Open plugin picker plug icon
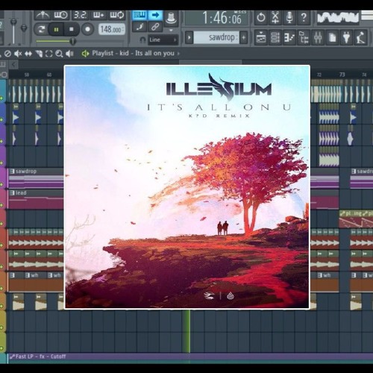Screen dimensions: 373x373 pos(346,38)
